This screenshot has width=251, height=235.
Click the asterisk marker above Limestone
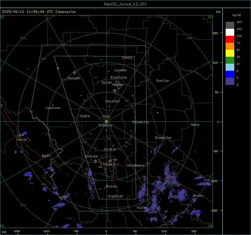(x=53, y=105)
